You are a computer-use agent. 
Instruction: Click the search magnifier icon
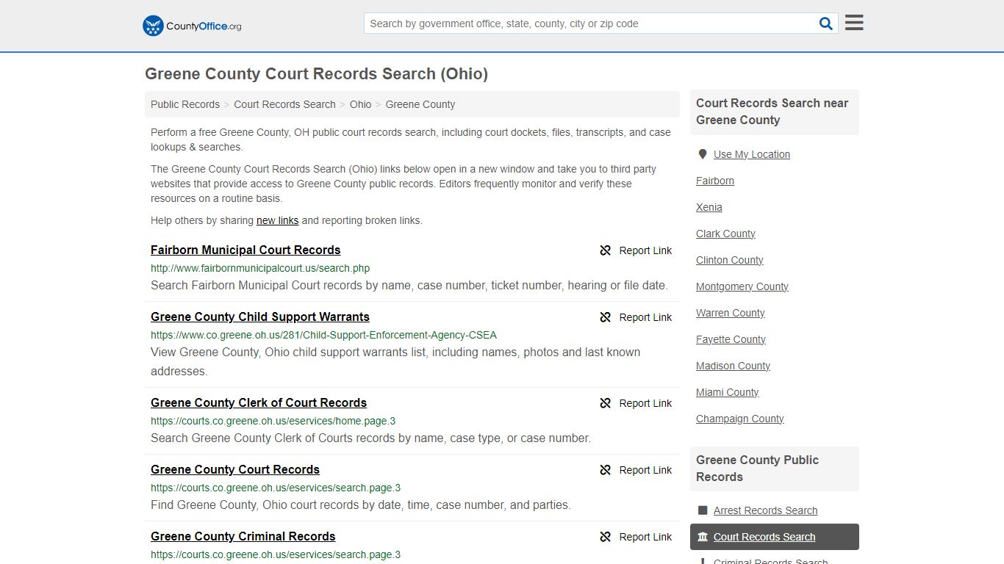point(826,23)
